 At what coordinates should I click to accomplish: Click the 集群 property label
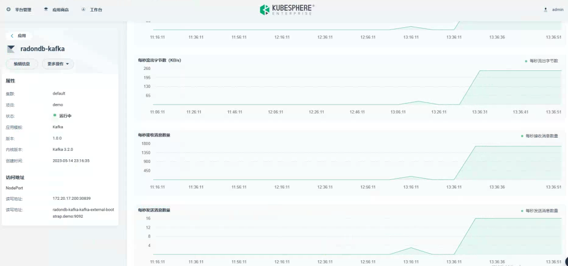(10, 94)
